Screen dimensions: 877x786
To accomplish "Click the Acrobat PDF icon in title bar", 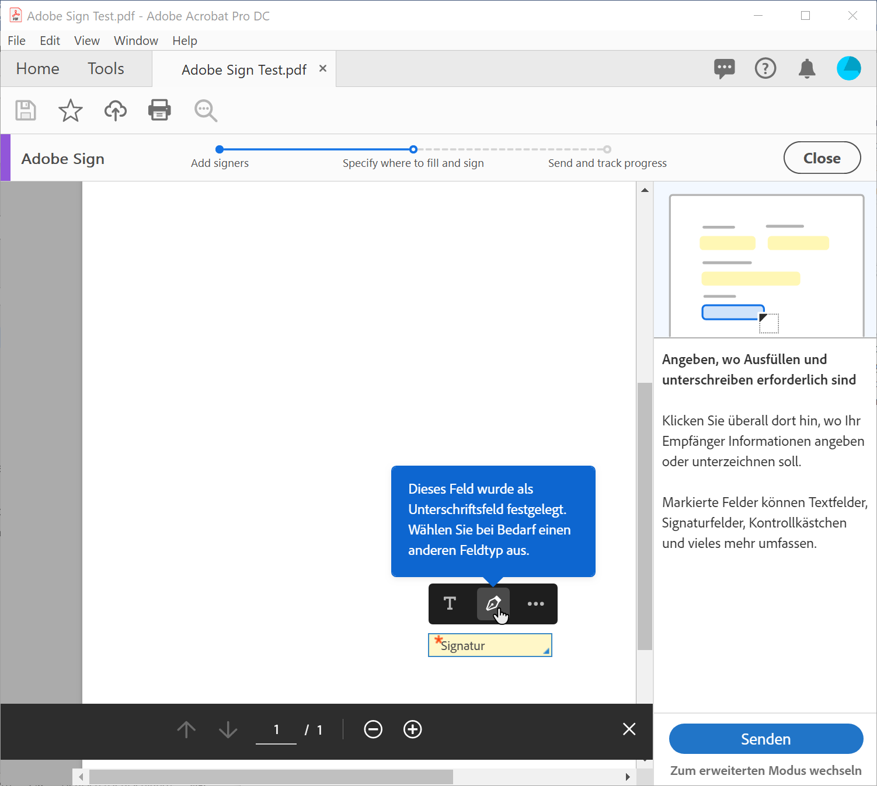I will click(15, 15).
